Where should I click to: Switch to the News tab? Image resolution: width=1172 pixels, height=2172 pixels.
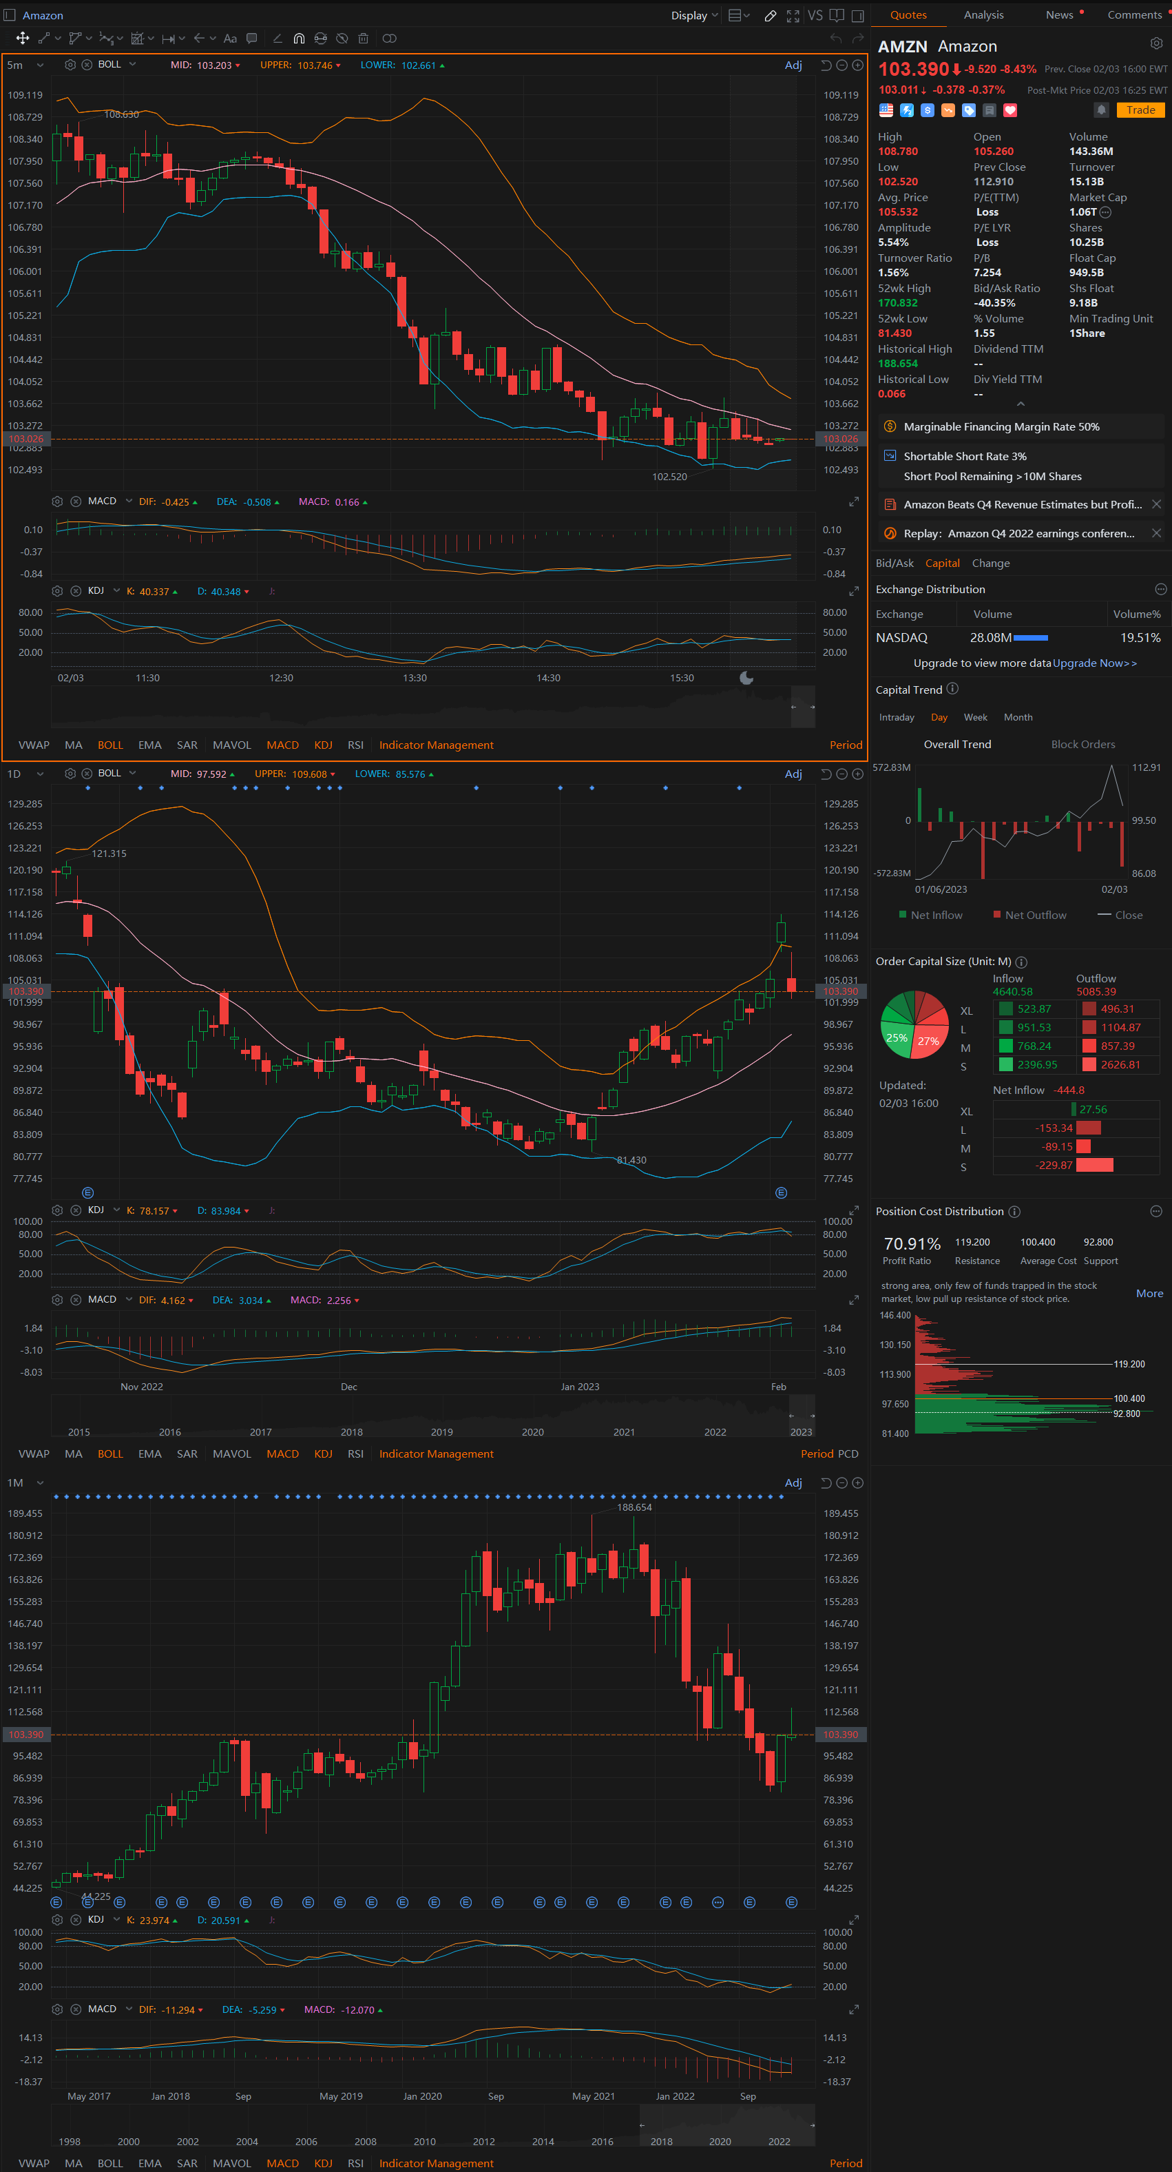pos(1059,15)
